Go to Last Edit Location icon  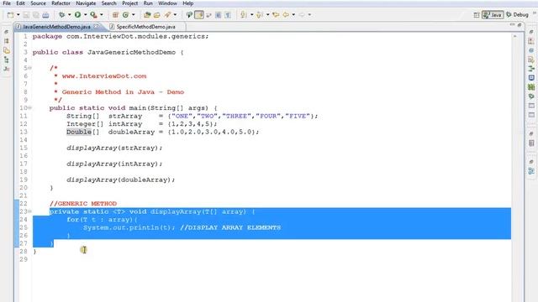pos(276,15)
